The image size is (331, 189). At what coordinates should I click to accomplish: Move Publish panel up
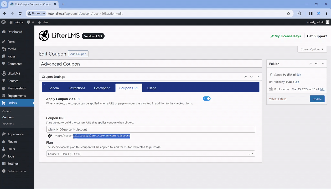[x=310, y=64]
